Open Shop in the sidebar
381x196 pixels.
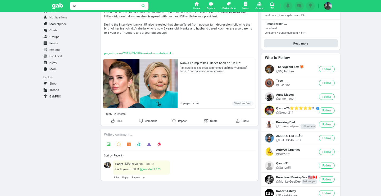click(x=50, y=84)
